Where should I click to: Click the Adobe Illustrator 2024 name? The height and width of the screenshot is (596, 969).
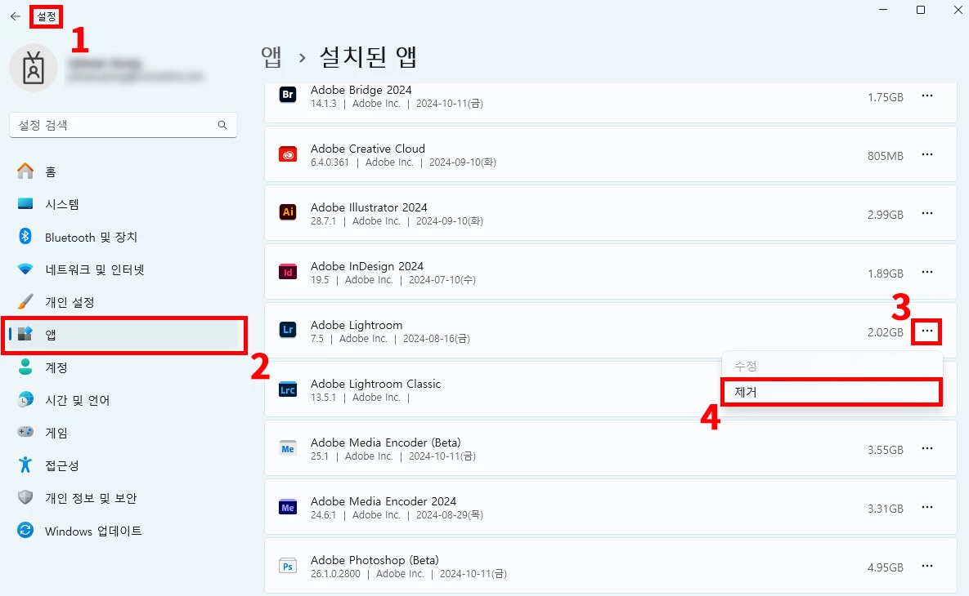[x=369, y=207]
